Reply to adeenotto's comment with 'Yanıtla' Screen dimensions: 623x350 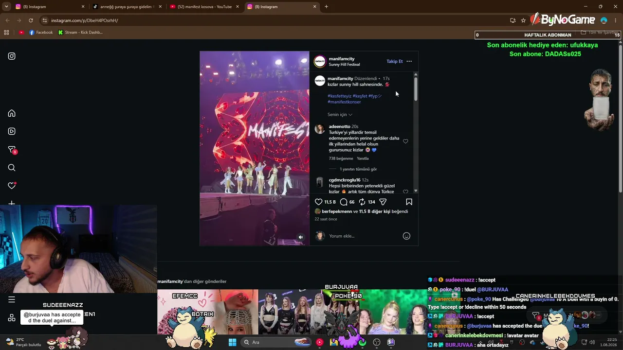363,158
